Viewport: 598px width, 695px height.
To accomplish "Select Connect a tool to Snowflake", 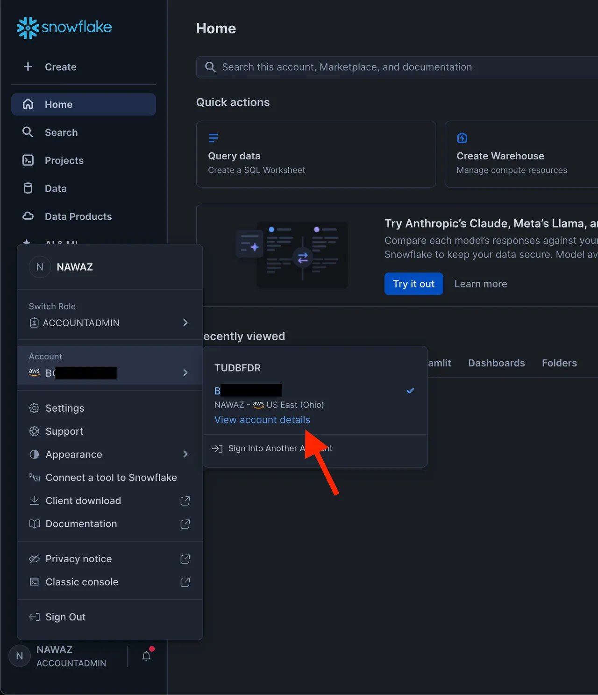I will tap(110, 478).
